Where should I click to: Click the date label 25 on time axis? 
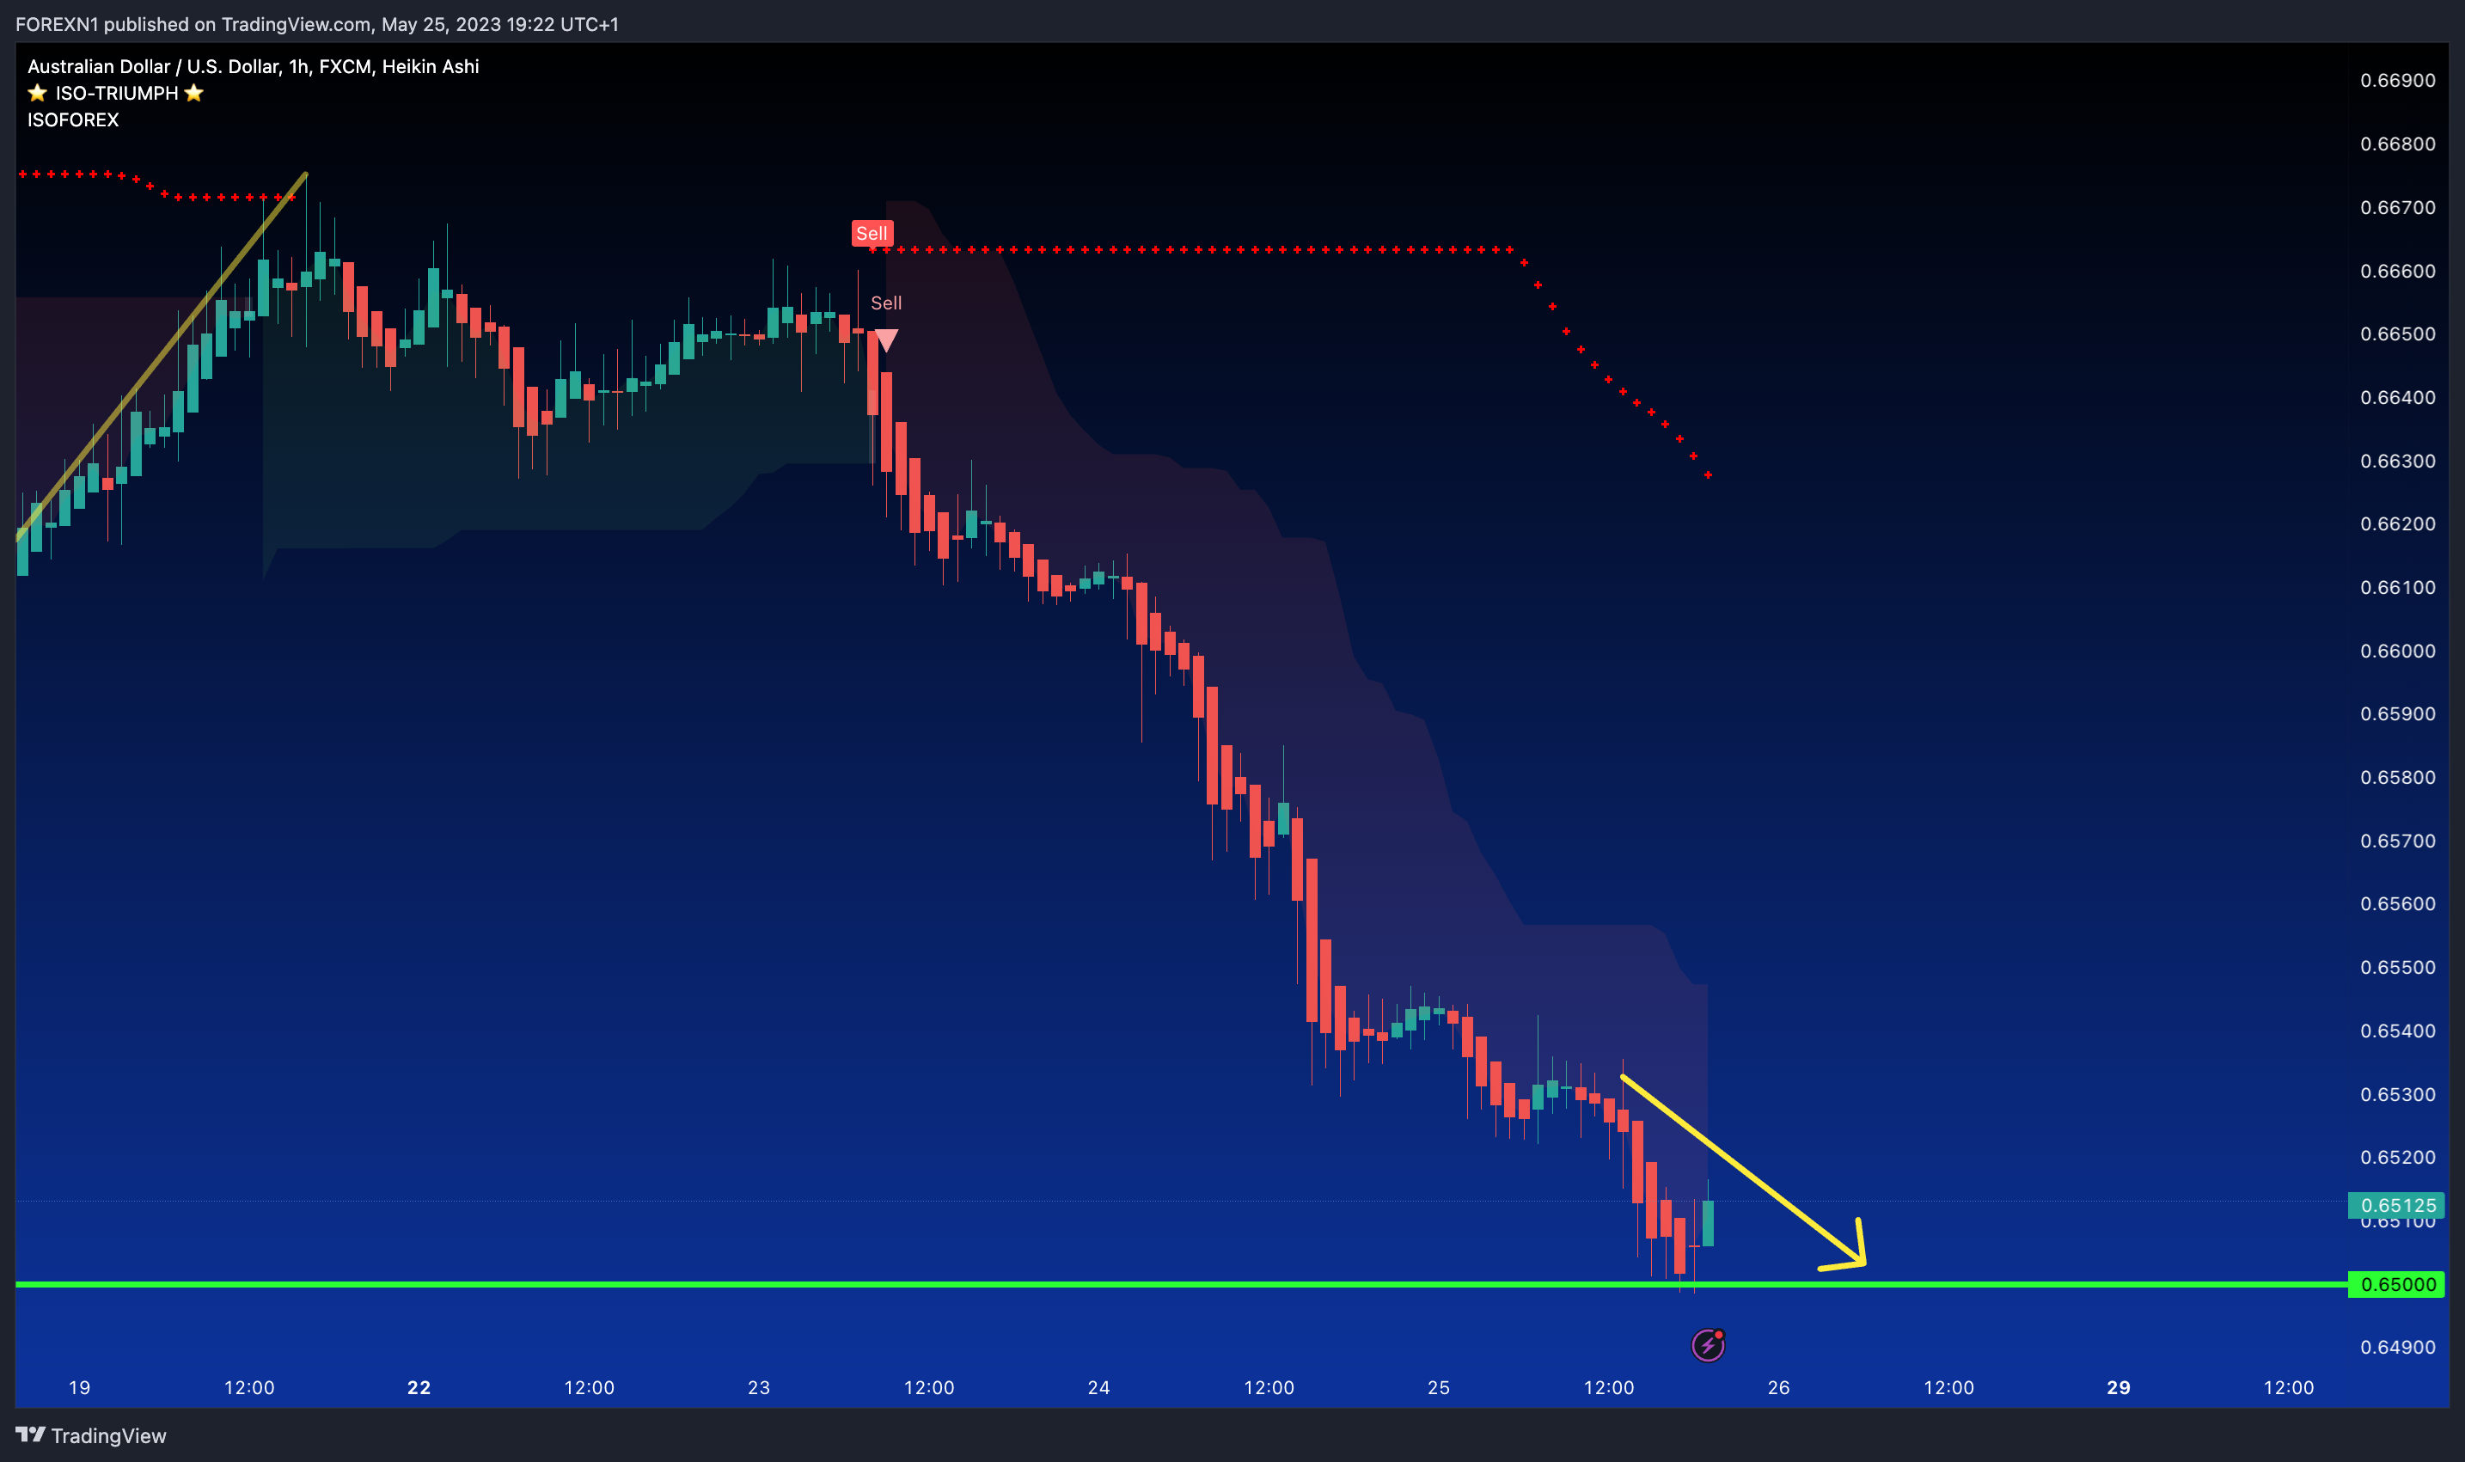coord(1439,1387)
